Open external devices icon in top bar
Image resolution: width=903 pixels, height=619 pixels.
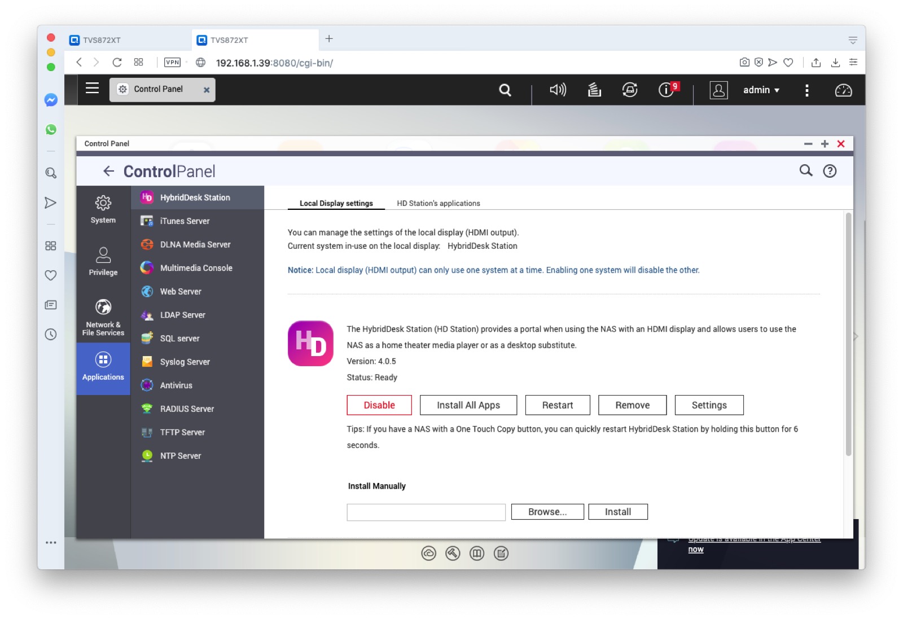click(630, 90)
